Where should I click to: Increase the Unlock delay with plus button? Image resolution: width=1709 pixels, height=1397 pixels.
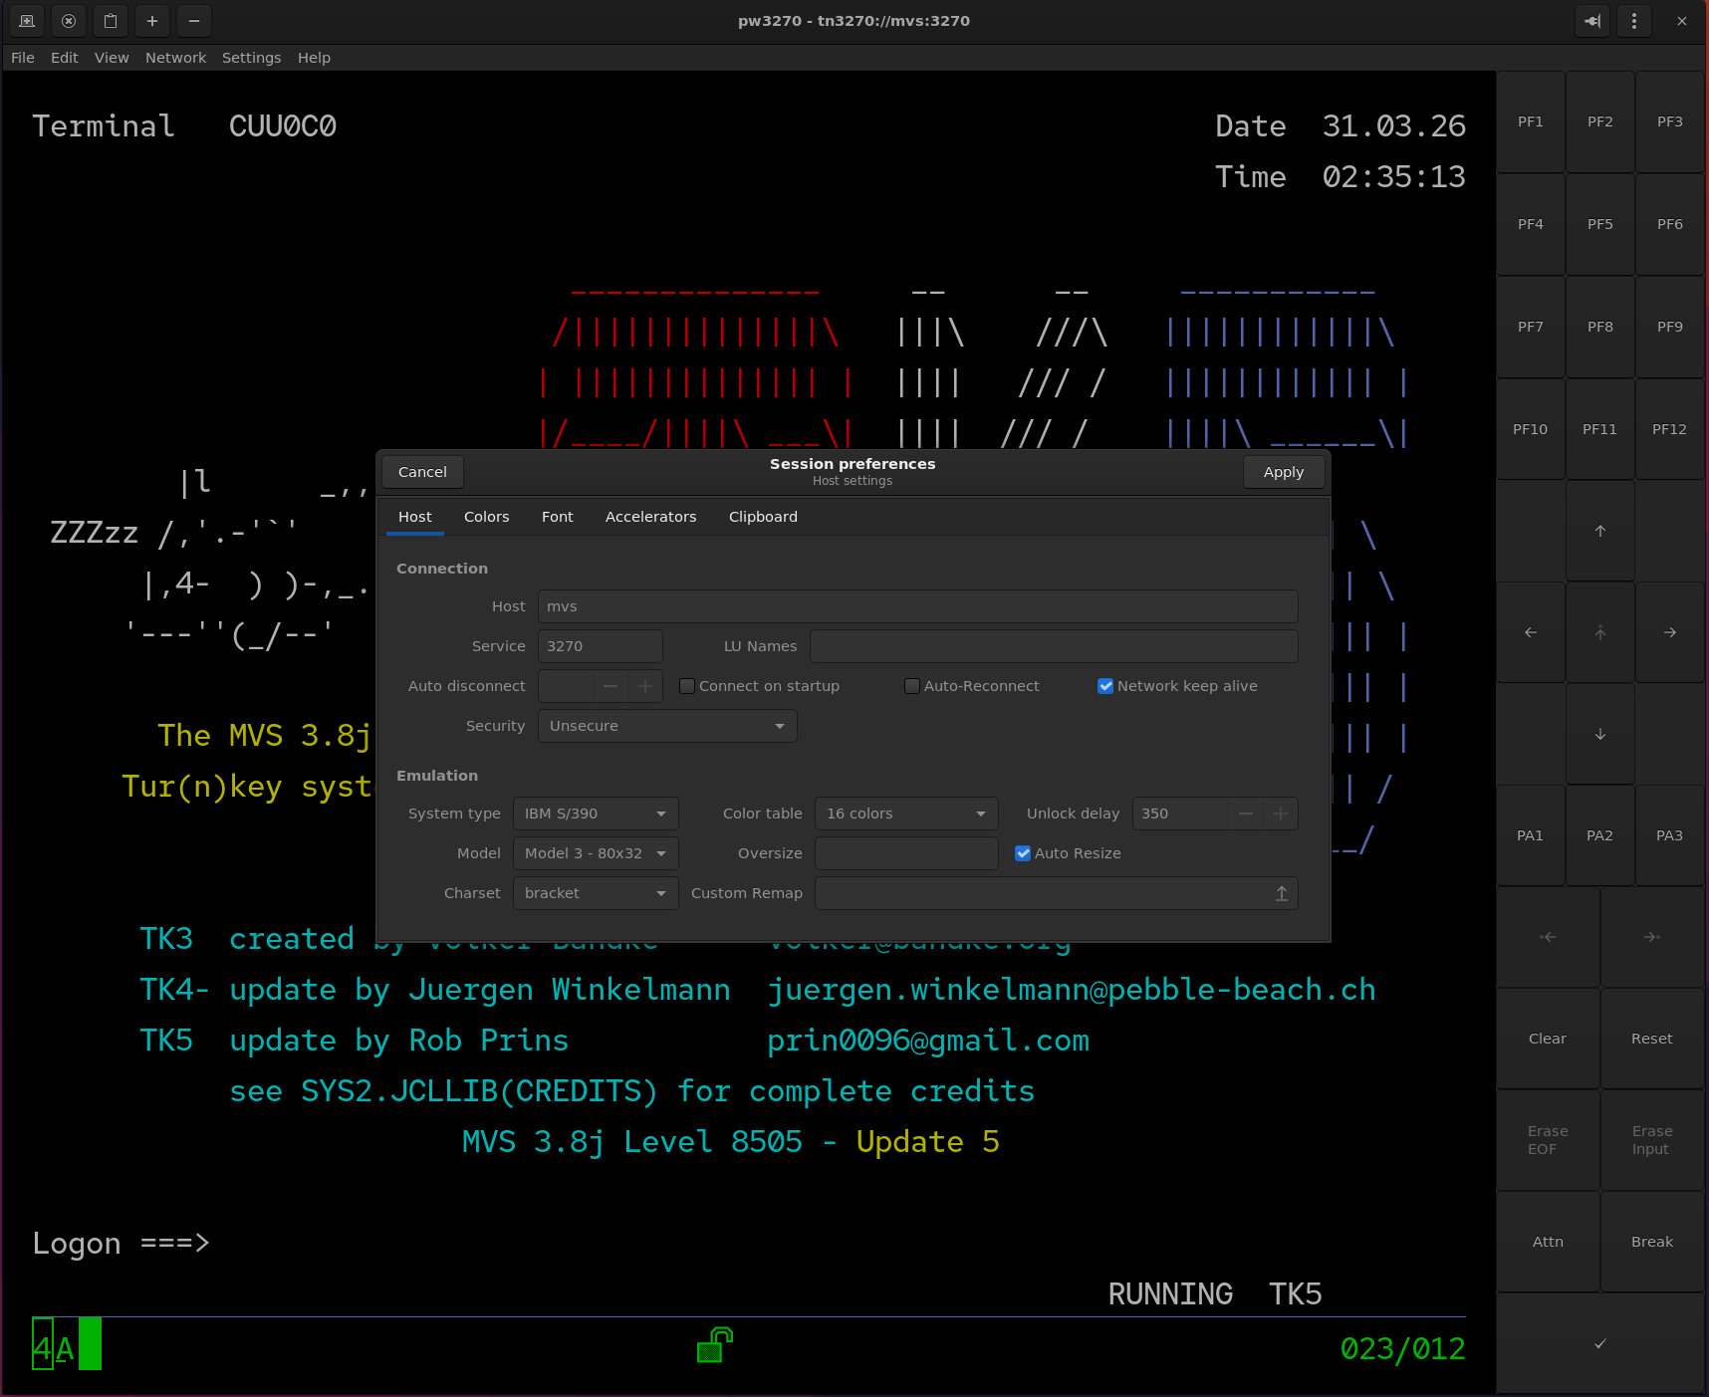1281,814
